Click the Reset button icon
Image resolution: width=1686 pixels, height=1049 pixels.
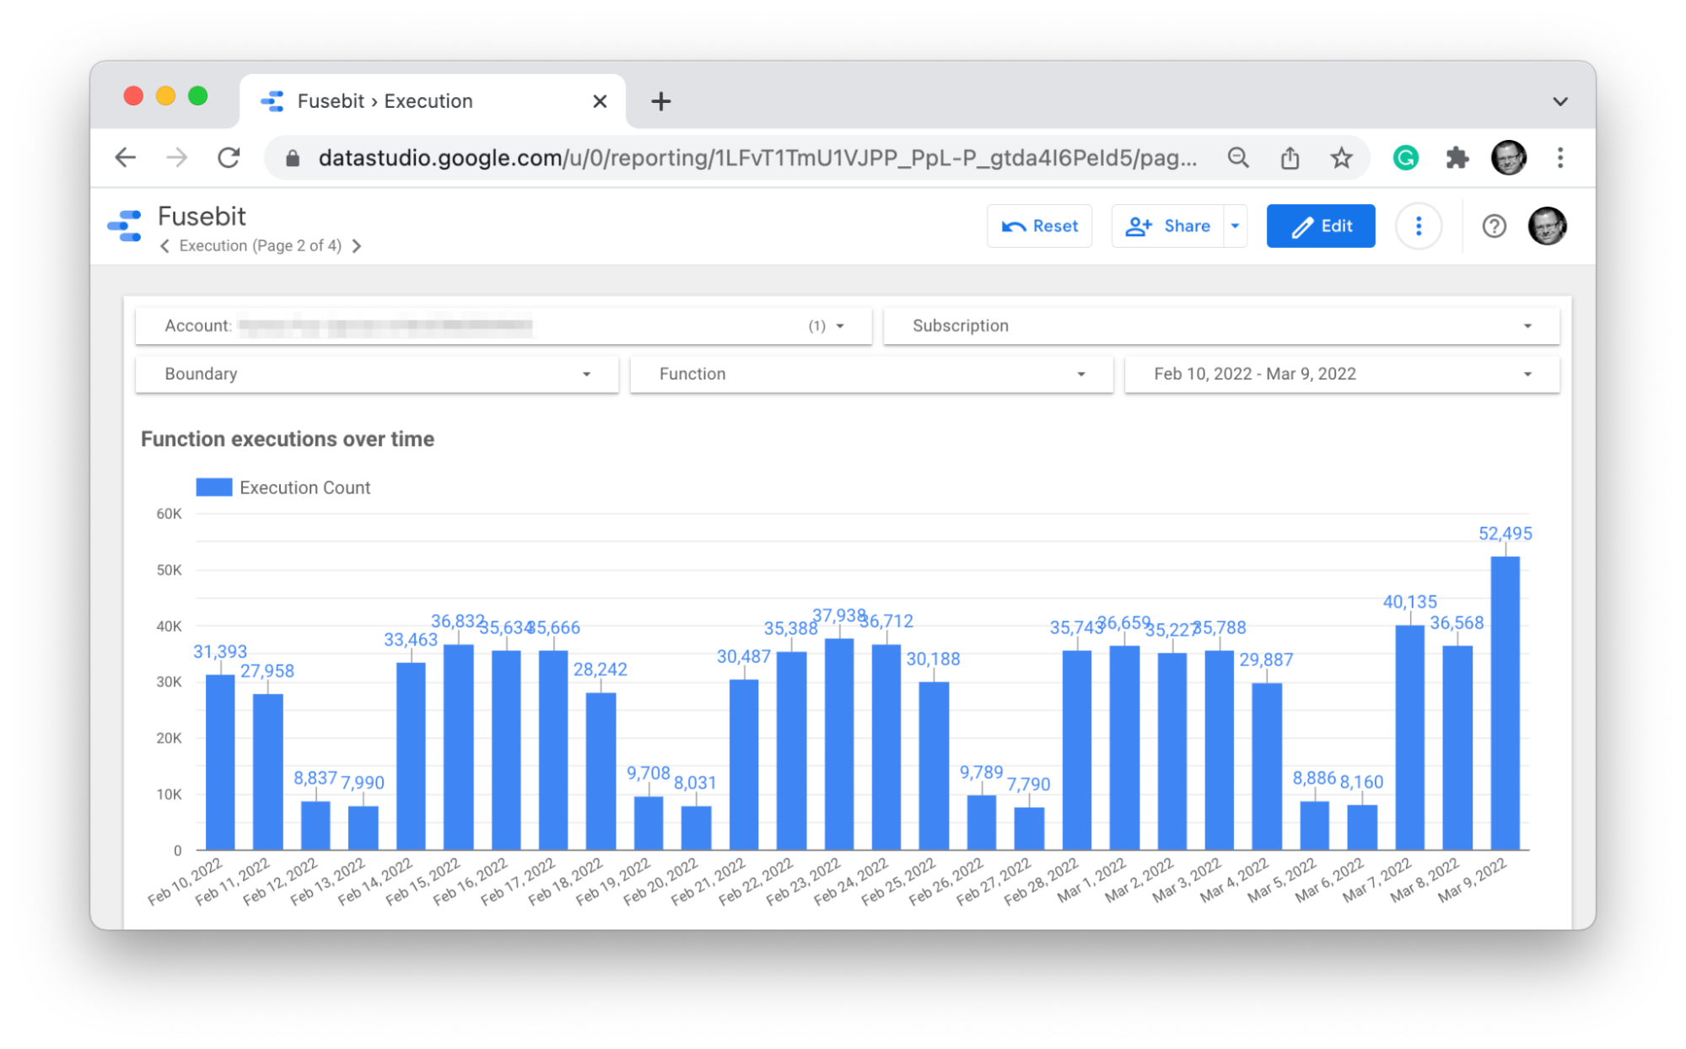click(1014, 226)
